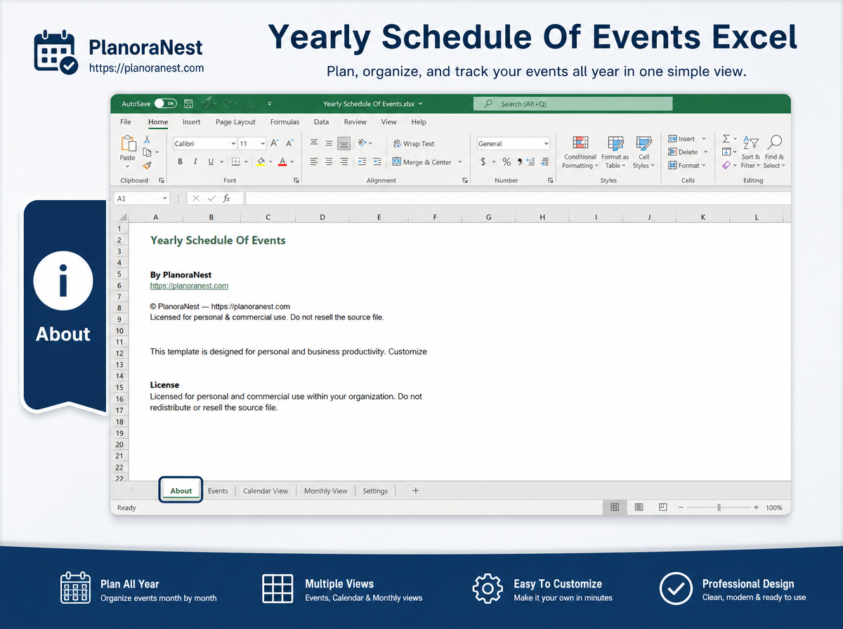
Task: Expand the Font Color dropdown arrow
Action: pos(292,161)
